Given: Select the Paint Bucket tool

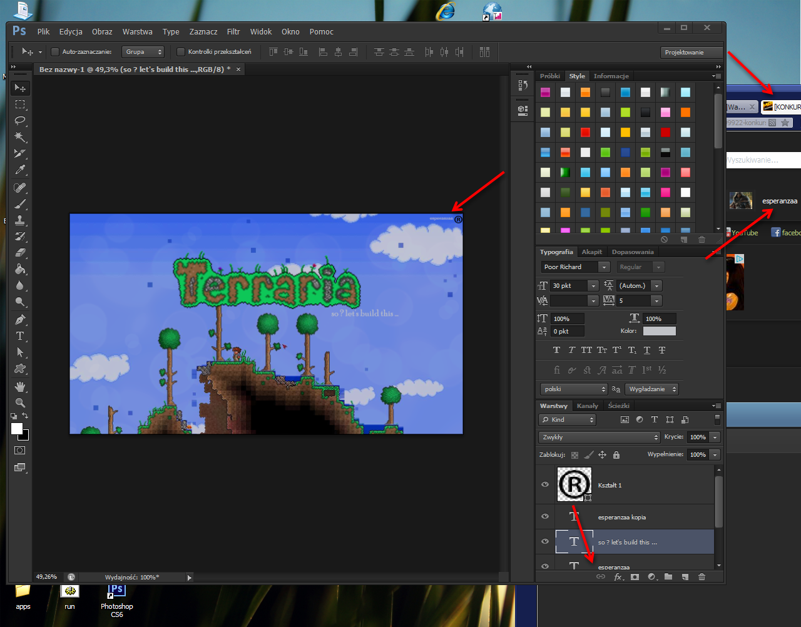Looking at the screenshot, I should [21, 269].
